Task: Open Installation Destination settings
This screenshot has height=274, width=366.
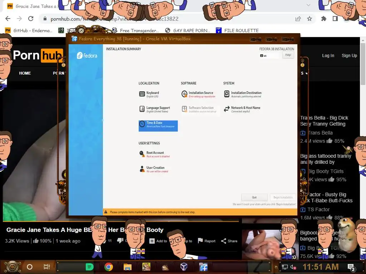Action: (x=243, y=94)
